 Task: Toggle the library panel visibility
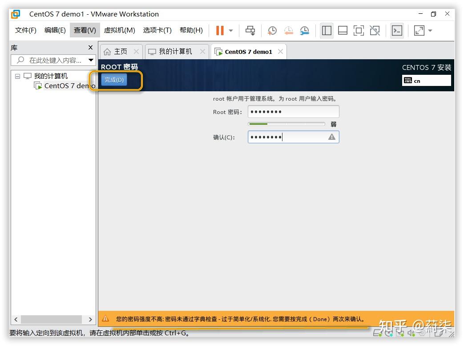[327, 30]
